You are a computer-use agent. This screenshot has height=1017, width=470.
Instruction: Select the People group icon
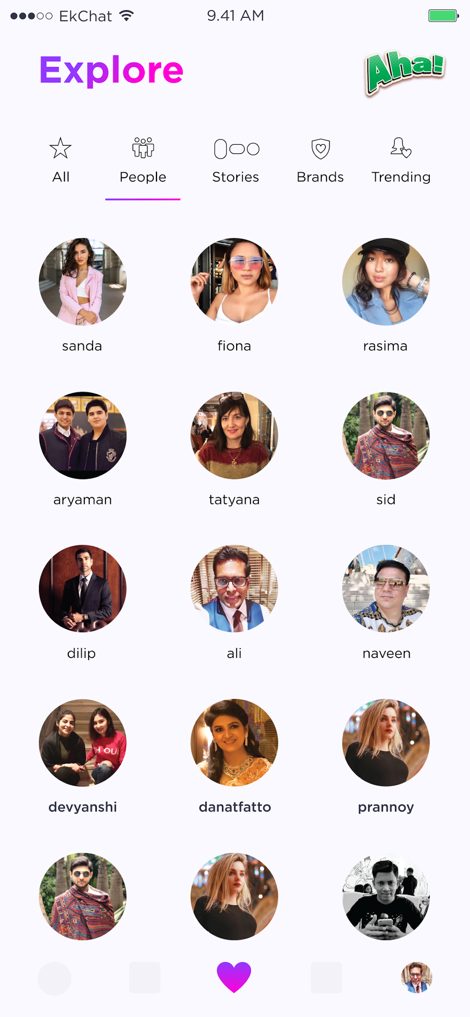[x=143, y=148]
